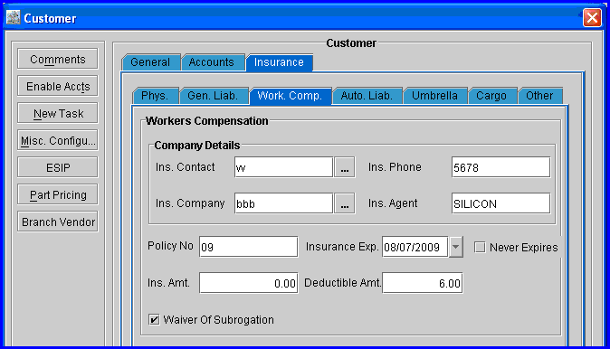Viewport: 610px width, 349px height.
Task: Click the Ins. Contact field
Action: tap(283, 167)
